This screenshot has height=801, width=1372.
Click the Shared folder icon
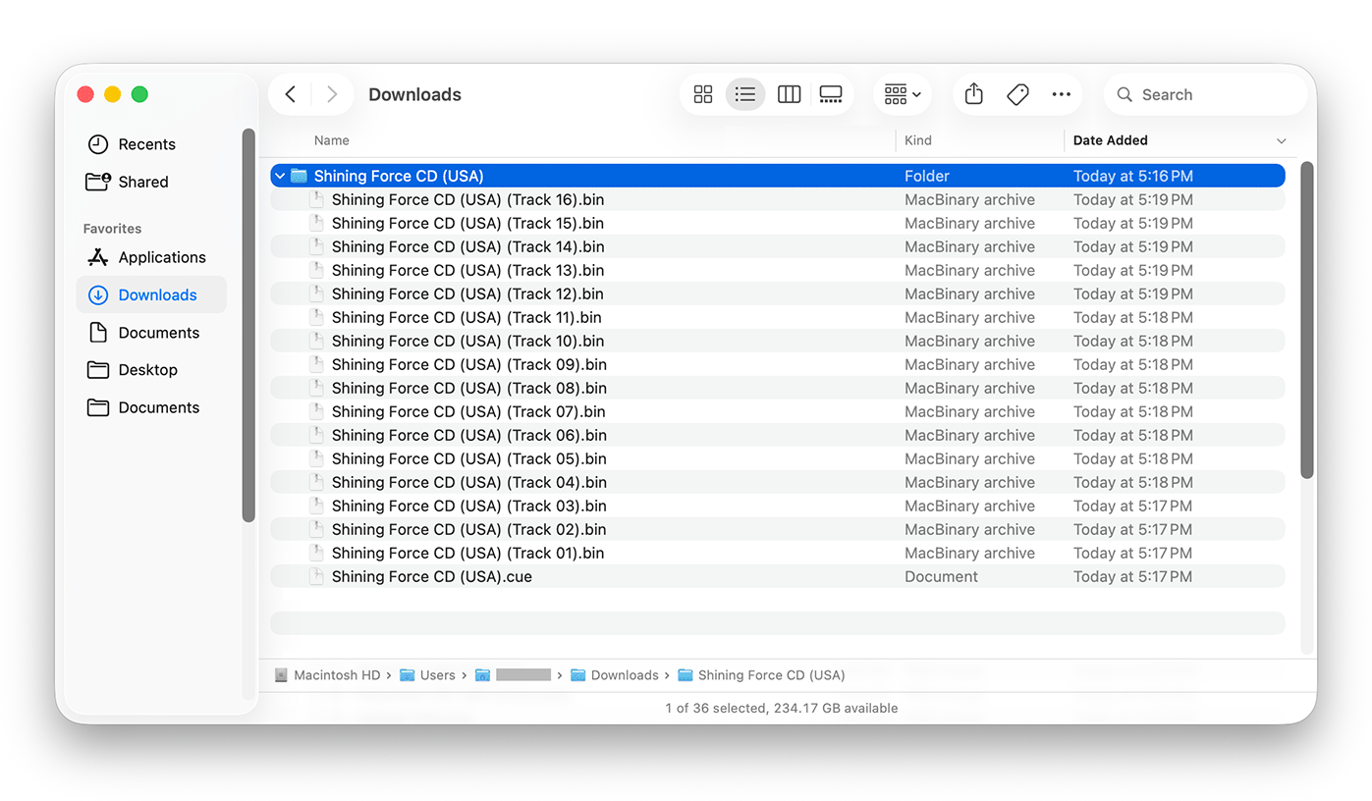98,182
